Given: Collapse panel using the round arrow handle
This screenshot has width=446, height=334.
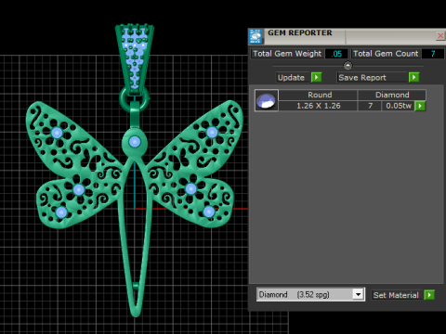Looking at the screenshot, I should tap(348, 66).
